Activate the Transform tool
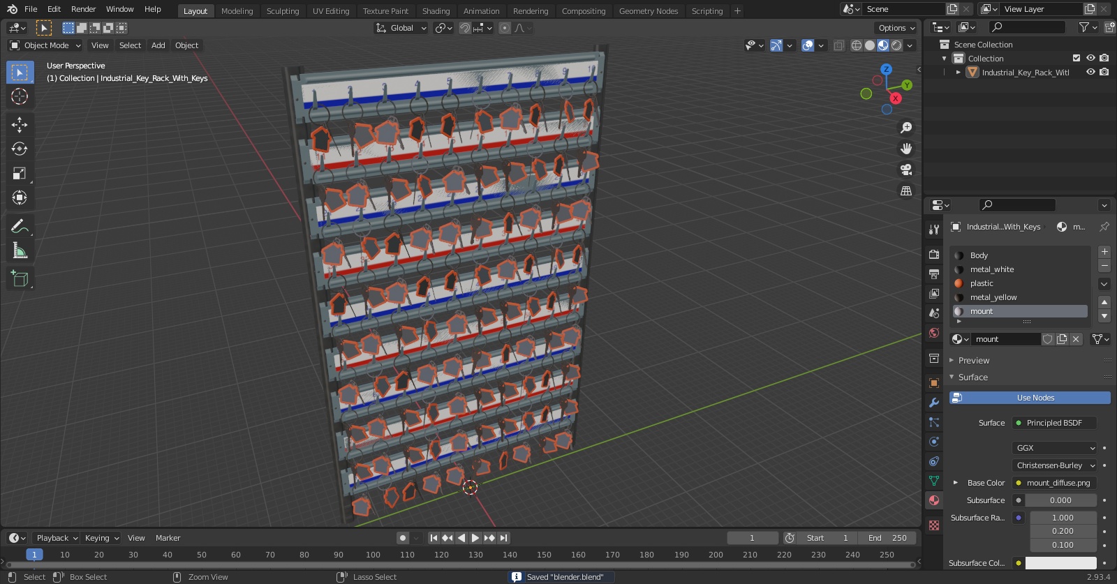Image resolution: width=1117 pixels, height=584 pixels. [20, 198]
